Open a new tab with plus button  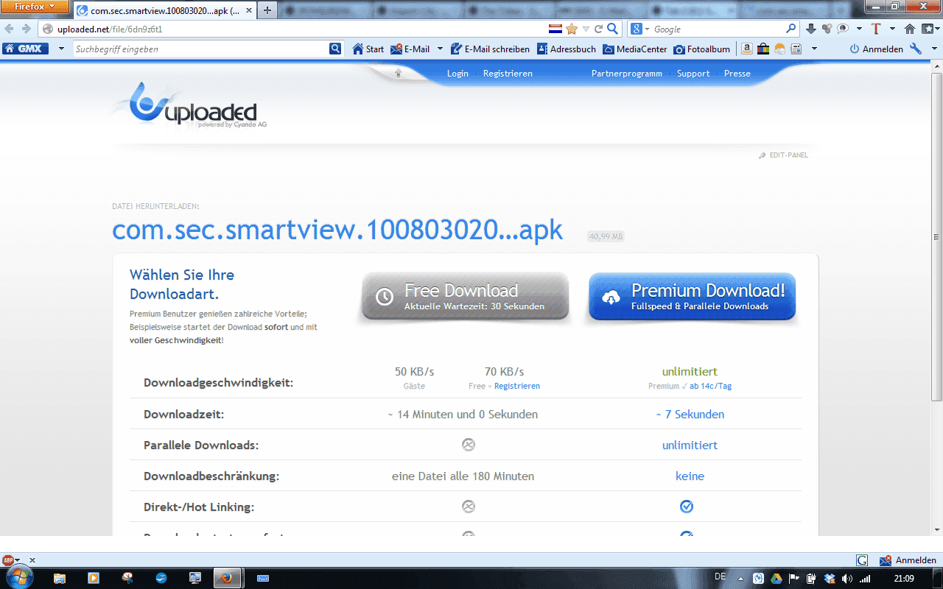(267, 10)
